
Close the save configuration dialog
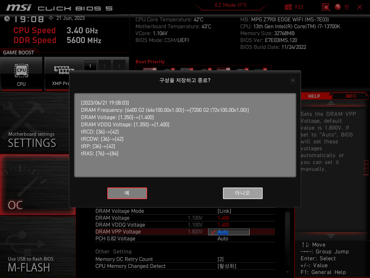[293, 80]
